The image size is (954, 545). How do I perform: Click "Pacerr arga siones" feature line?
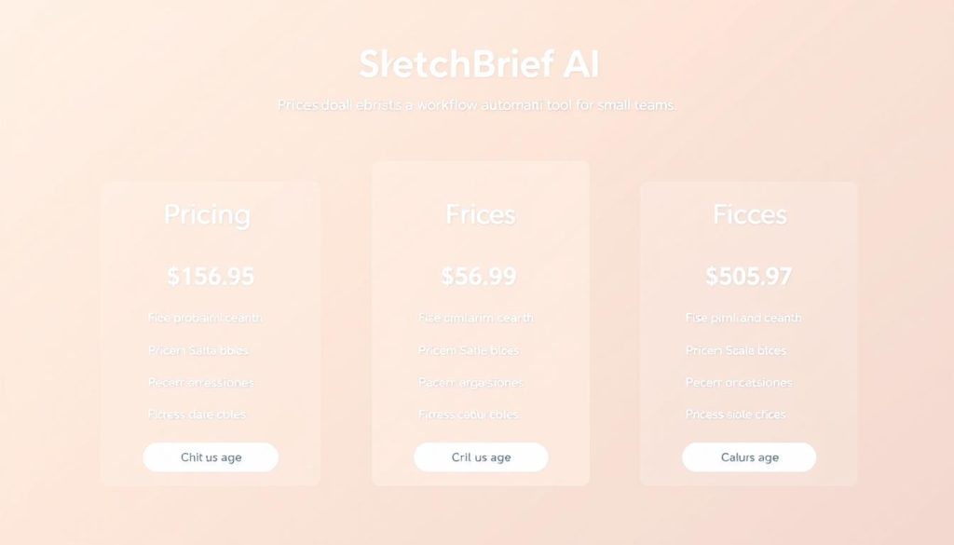(471, 382)
